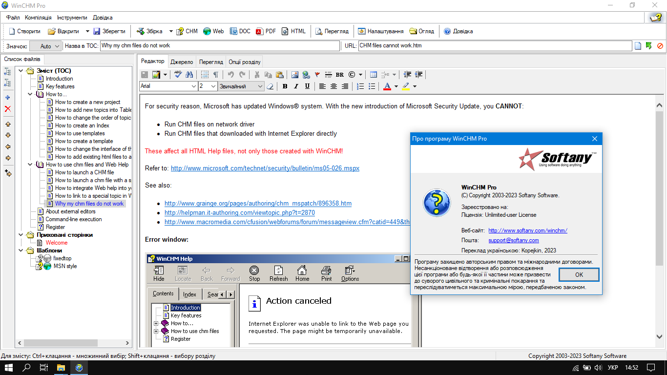This screenshot has width=667, height=375.
Task: Open the Компіляція menu
Action: pos(38,18)
